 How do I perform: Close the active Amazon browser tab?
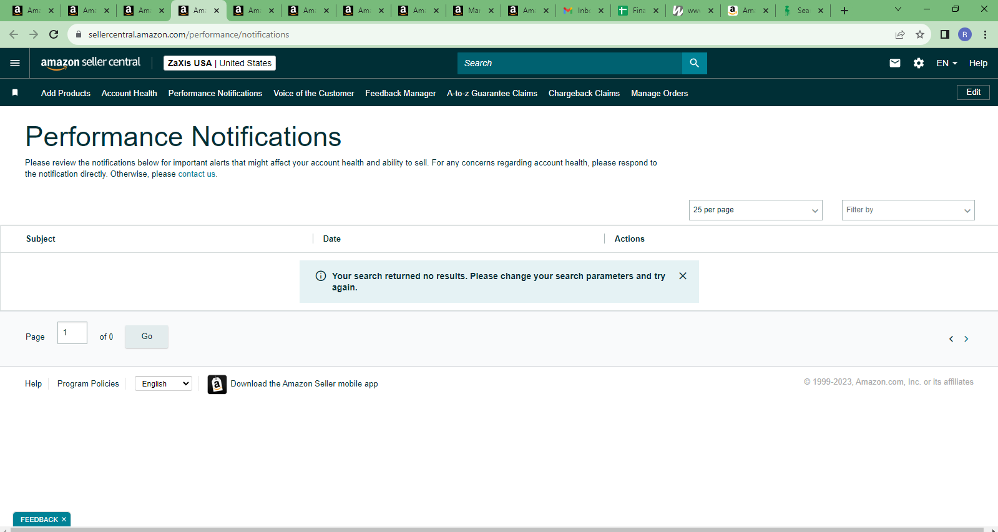tap(217, 11)
